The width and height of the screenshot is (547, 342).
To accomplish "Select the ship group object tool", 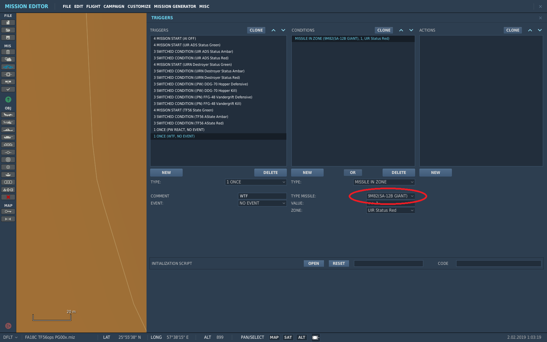I will [8, 130].
